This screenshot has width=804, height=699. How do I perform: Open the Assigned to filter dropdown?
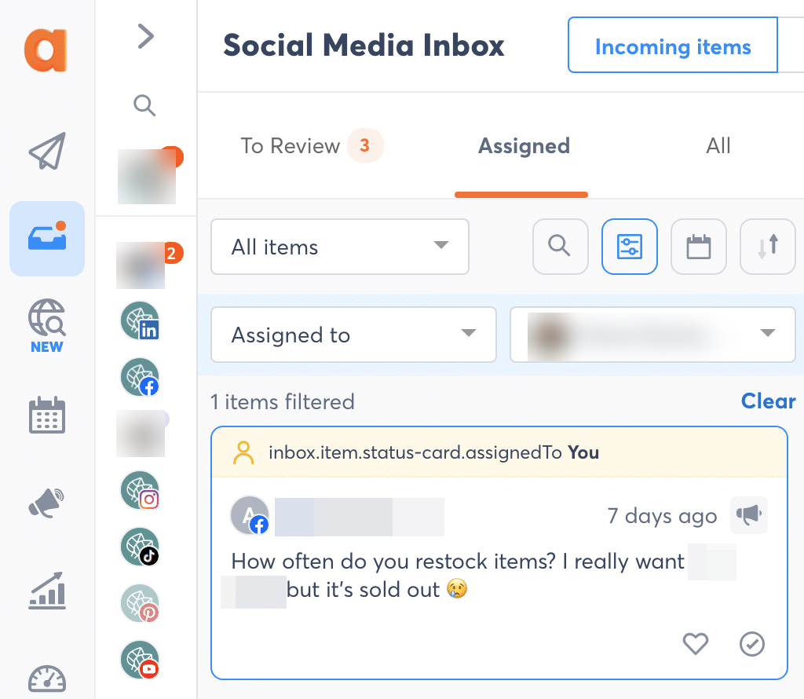point(353,335)
